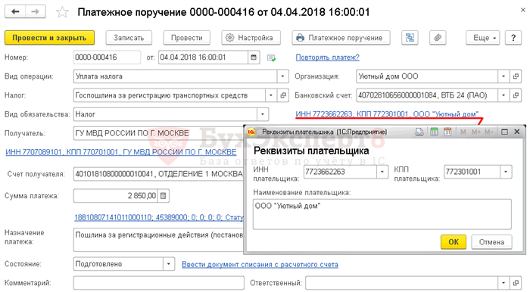Add document to favorites star
Screen dimensions: 530x292
click(62, 13)
